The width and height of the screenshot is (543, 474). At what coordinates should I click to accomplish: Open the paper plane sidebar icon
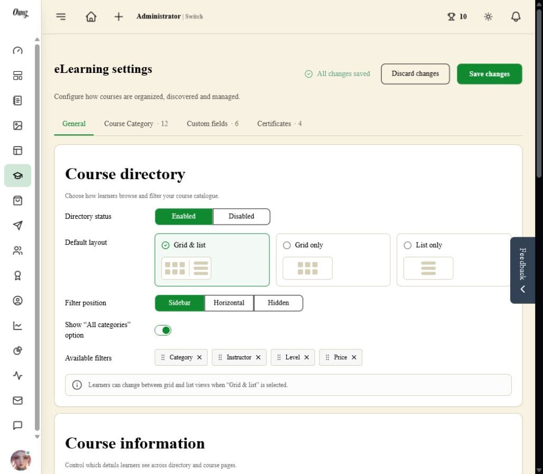pyautogui.click(x=17, y=226)
